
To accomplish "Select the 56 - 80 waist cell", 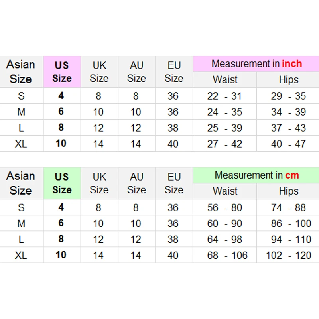I will 224,208.
